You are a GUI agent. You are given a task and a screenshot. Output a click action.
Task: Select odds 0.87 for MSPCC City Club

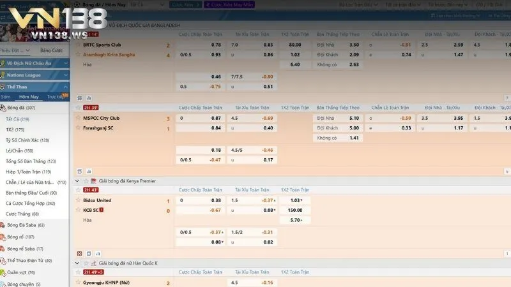216,118
